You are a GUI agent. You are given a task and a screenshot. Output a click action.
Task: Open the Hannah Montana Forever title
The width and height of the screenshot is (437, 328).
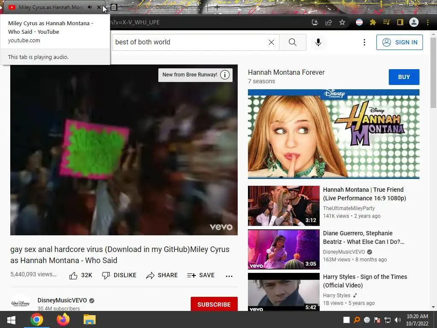click(286, 72)
